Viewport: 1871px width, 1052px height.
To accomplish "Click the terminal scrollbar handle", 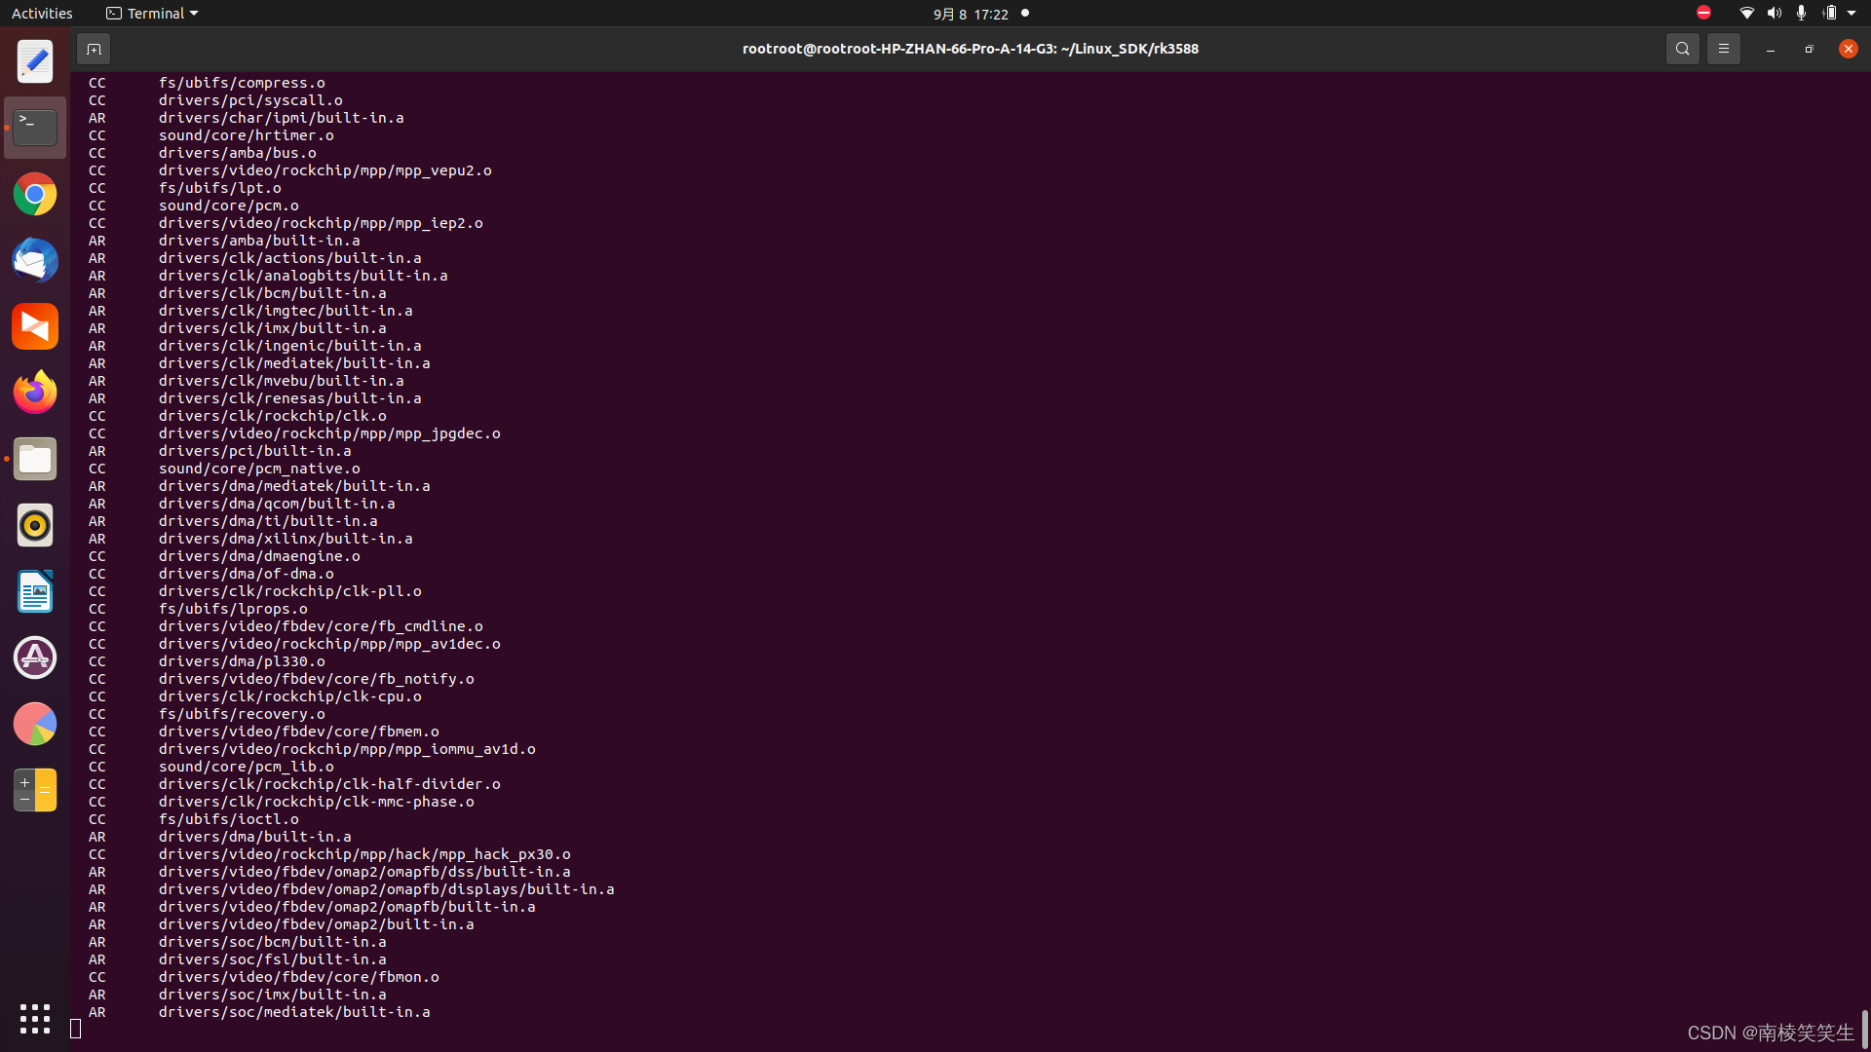I will pyautogui.click(x=1864, y=1028).
